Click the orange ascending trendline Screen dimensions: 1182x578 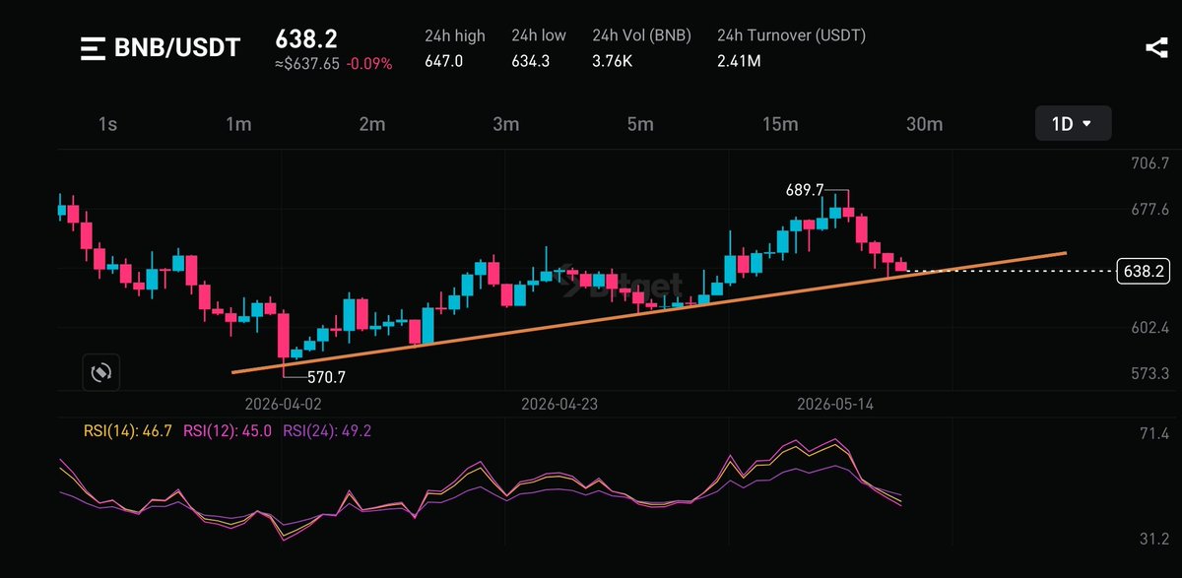coord(649,312)
